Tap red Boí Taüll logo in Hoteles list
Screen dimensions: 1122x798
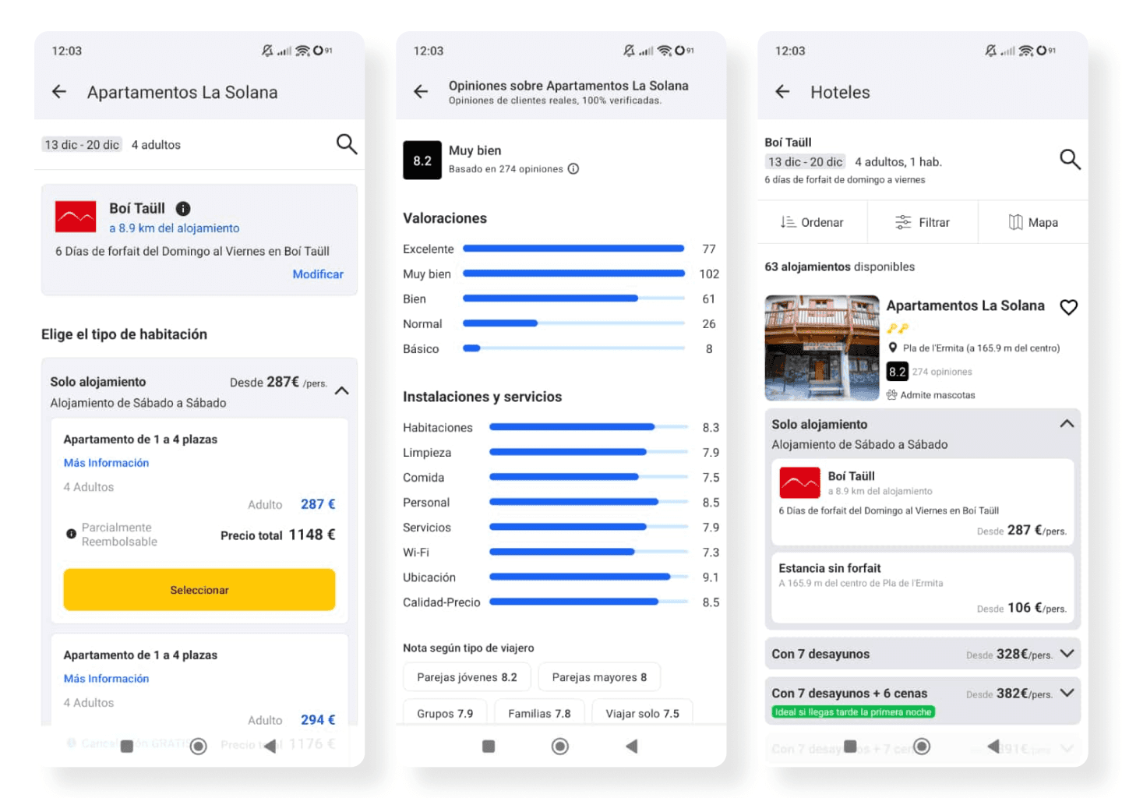tap(799, 483)
